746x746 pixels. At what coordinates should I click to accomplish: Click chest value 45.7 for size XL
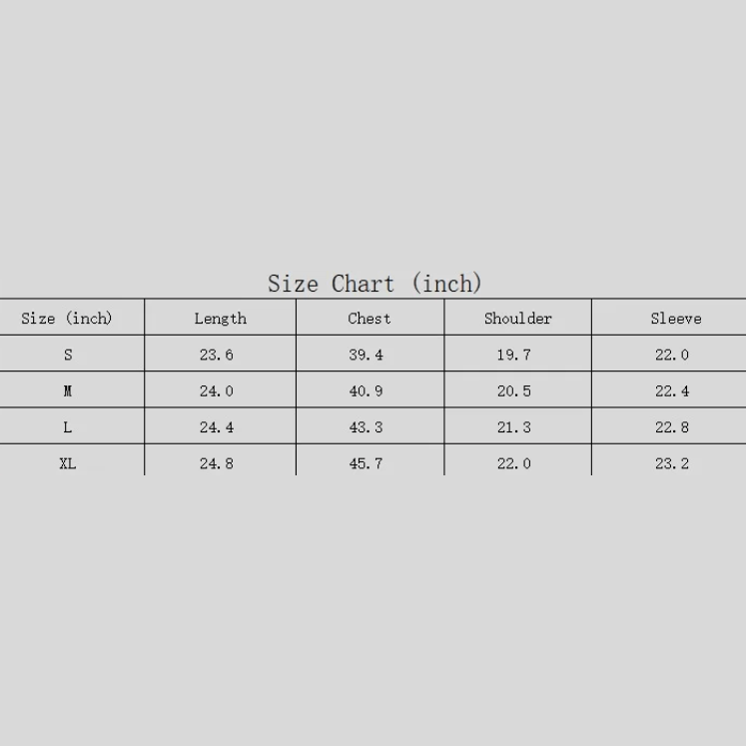coord(366,463)
